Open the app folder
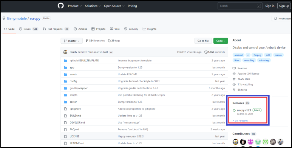 coord(72,67)
